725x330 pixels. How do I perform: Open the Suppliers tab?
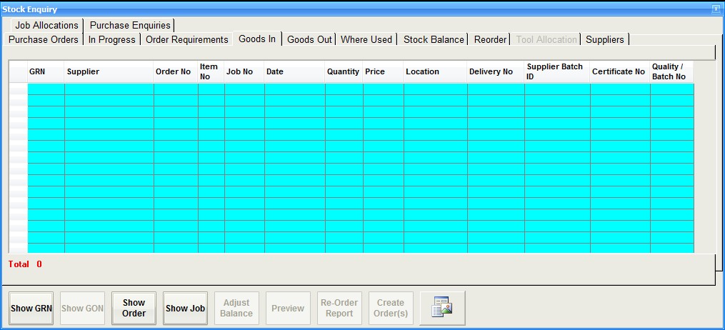point(604,39)
